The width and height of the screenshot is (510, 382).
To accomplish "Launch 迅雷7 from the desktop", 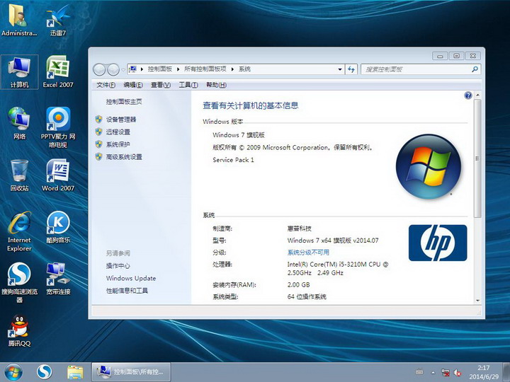I will click(58, 19).
